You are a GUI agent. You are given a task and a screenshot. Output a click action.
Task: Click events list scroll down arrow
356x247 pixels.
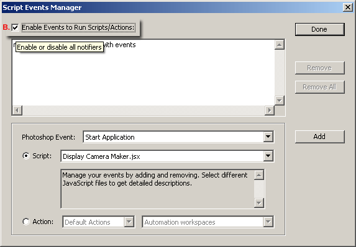(279, 101)
